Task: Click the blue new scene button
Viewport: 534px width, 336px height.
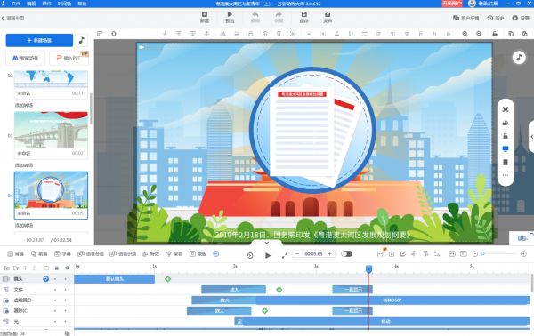Action: pyautogui.click(x=39, y=40)
